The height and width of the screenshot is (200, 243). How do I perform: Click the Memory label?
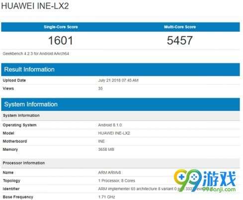click(10, 149)
